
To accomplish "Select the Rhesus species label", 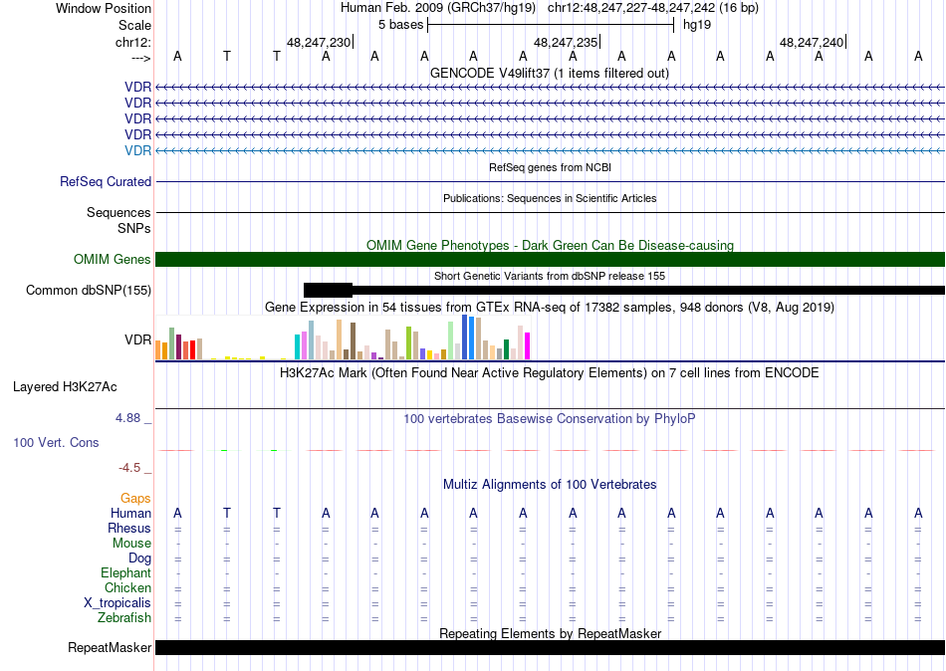I will (129, 529).
